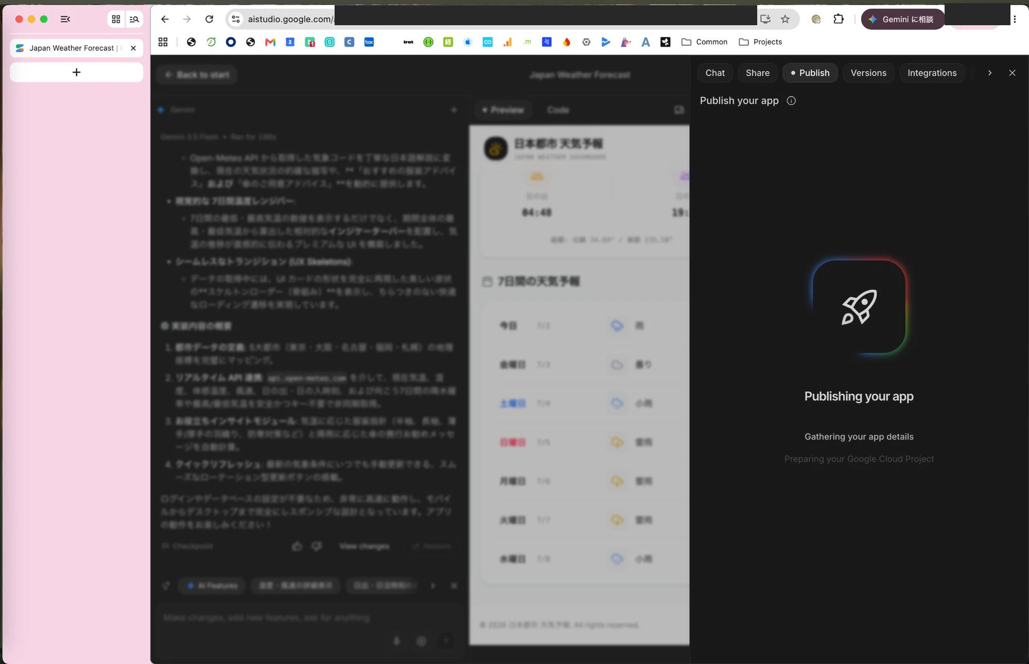Open View changes below the response
The image size is (1029, 664).
point(364,546)
